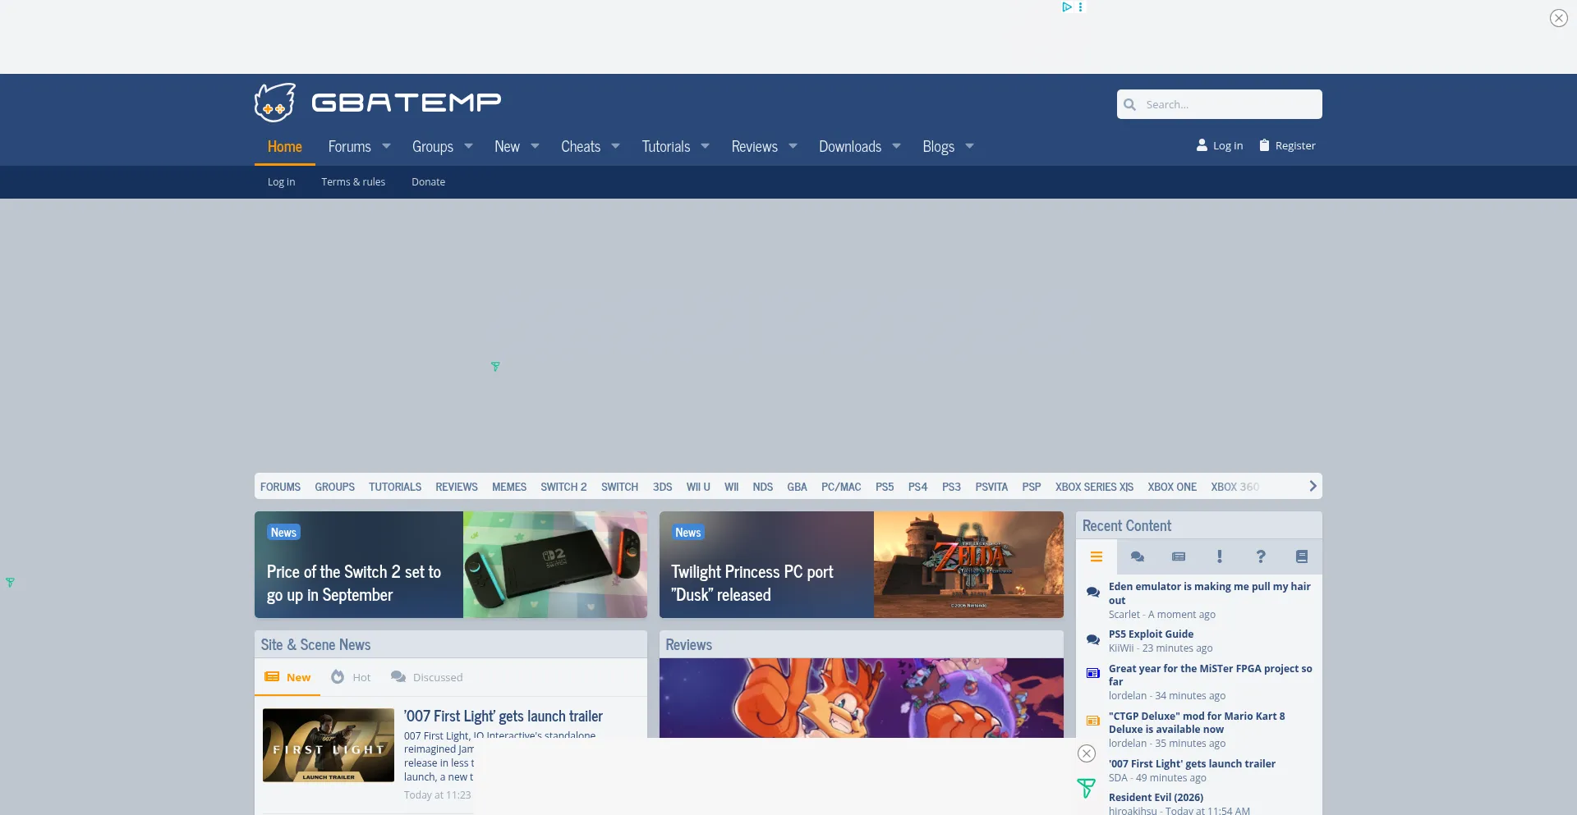Expand the Forums dropdown arrow
1577x815 pixels.
click(x=386, y=146)
